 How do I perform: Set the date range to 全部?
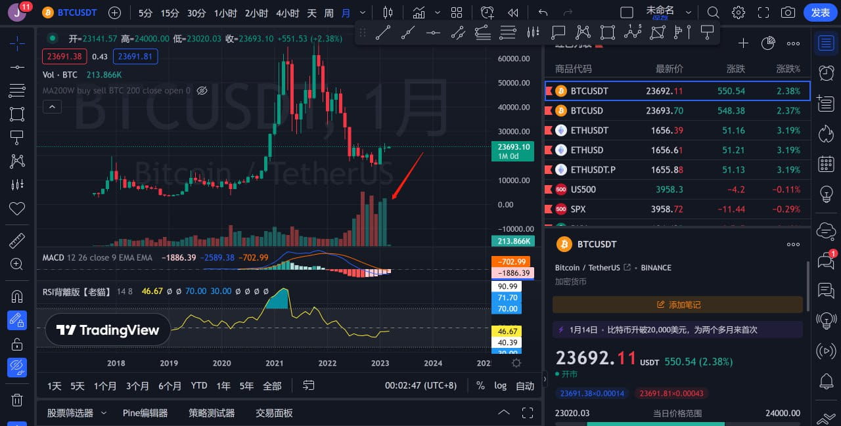(272, 386)
